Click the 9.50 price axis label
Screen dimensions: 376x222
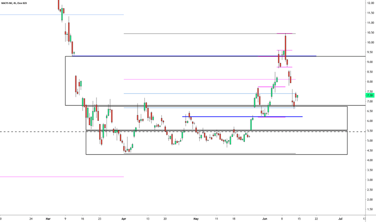tap(370, 52)
